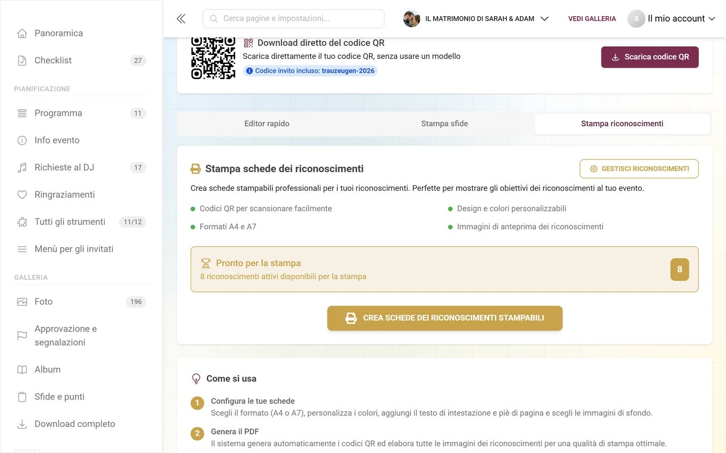The image size is (726, 453).
Task: Click the Info evento info icon
Action: pyautogui.click(x=22, y=140)
